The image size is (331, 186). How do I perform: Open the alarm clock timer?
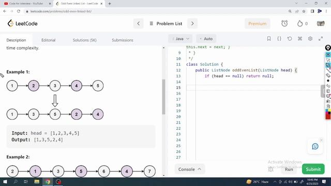[x=284, y=23]
